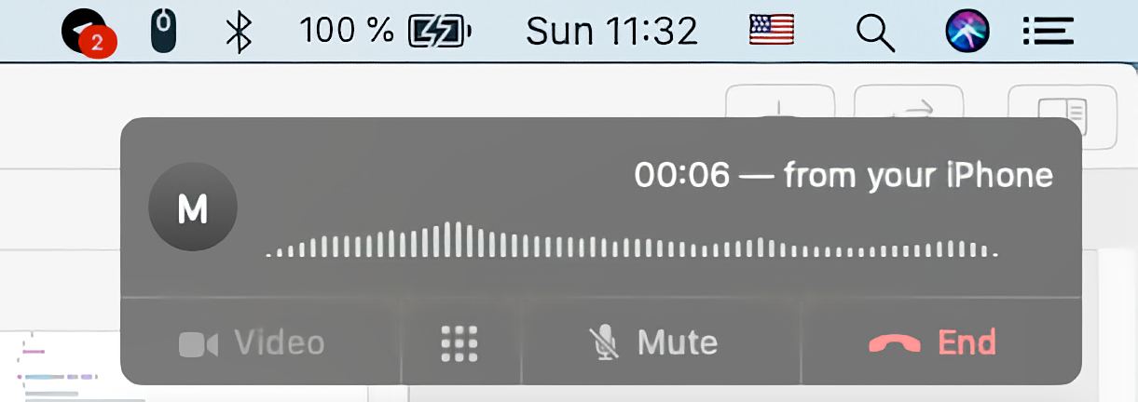Click the caller avatar labeled M

pyautogui.click(x=193, y=208)
